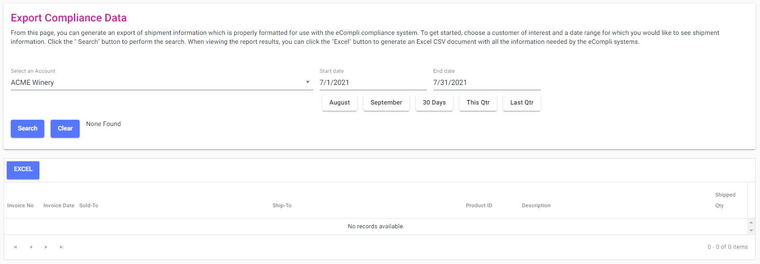Apply the September date range preset
Screen dimensions: 760x264
386,102
